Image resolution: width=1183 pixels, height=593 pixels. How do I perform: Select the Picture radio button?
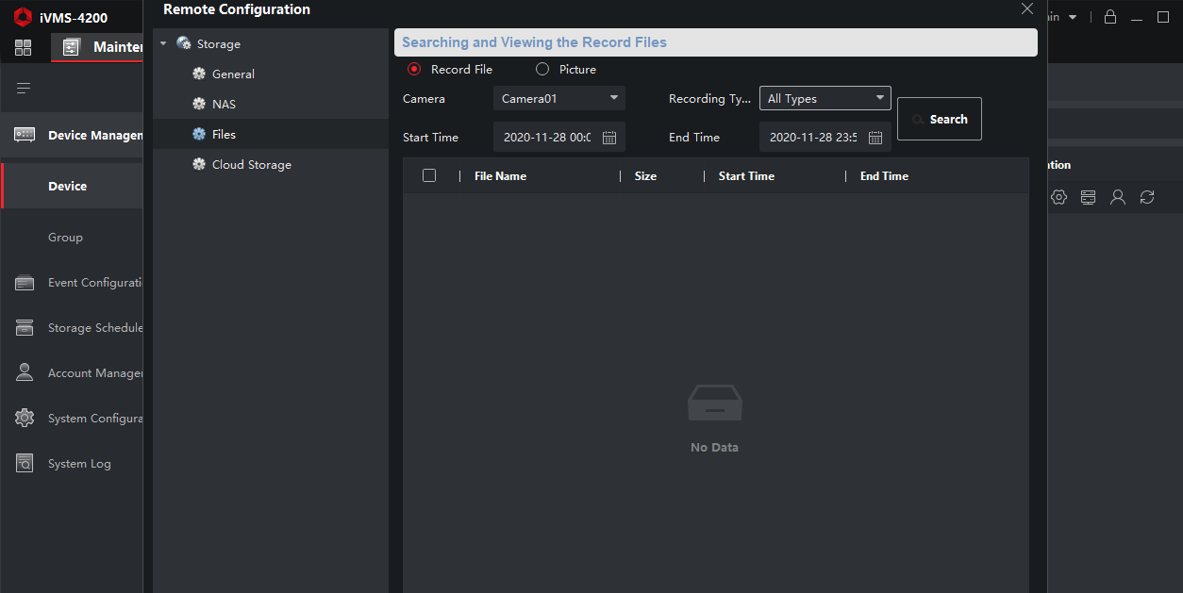(x=542, y=69)
